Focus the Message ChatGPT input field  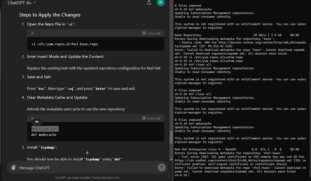(x=87, y=168)
